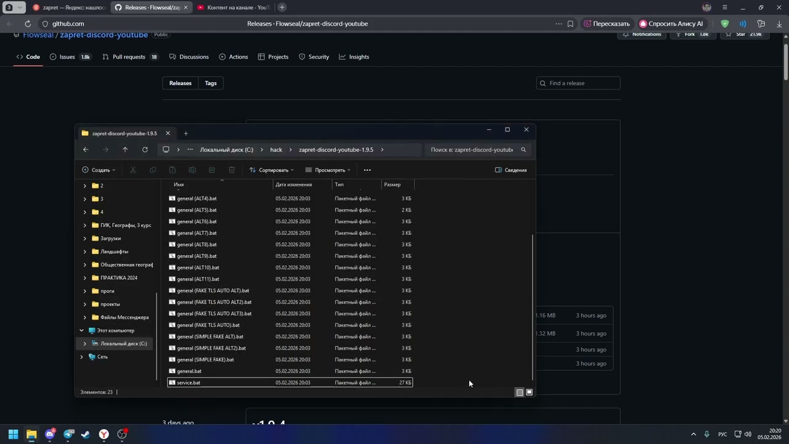Click the hack breadcrumb in Explorer

coord(276,150)
